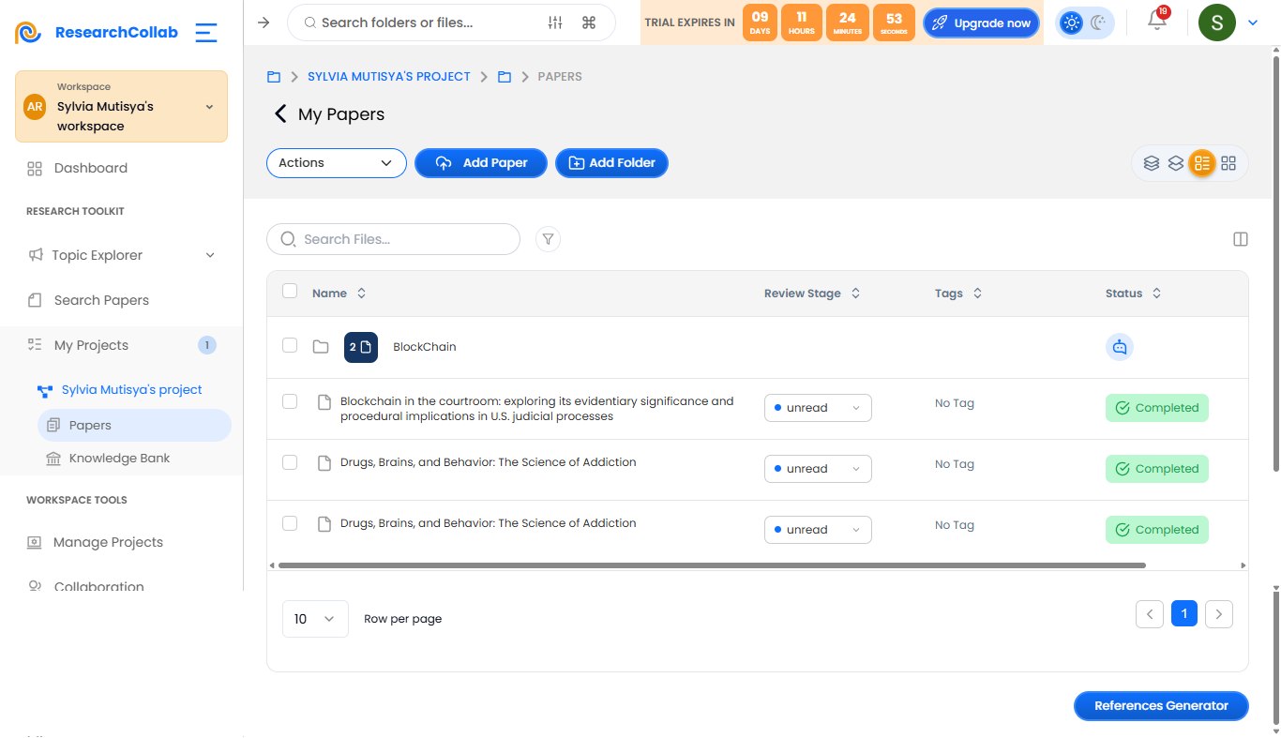Viewport: 1281px width, 738px height.
Task: Switch to dark mode moon icon
Action: [x=1098, y=23]
